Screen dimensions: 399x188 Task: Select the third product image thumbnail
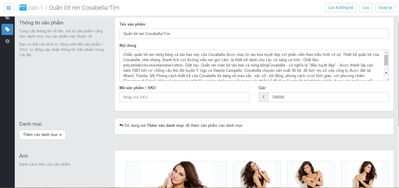311,174
